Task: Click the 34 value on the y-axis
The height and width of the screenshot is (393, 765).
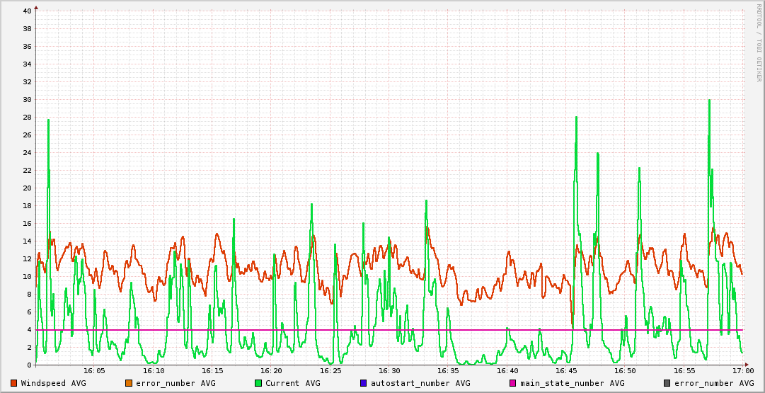Action: click(28, 64)
